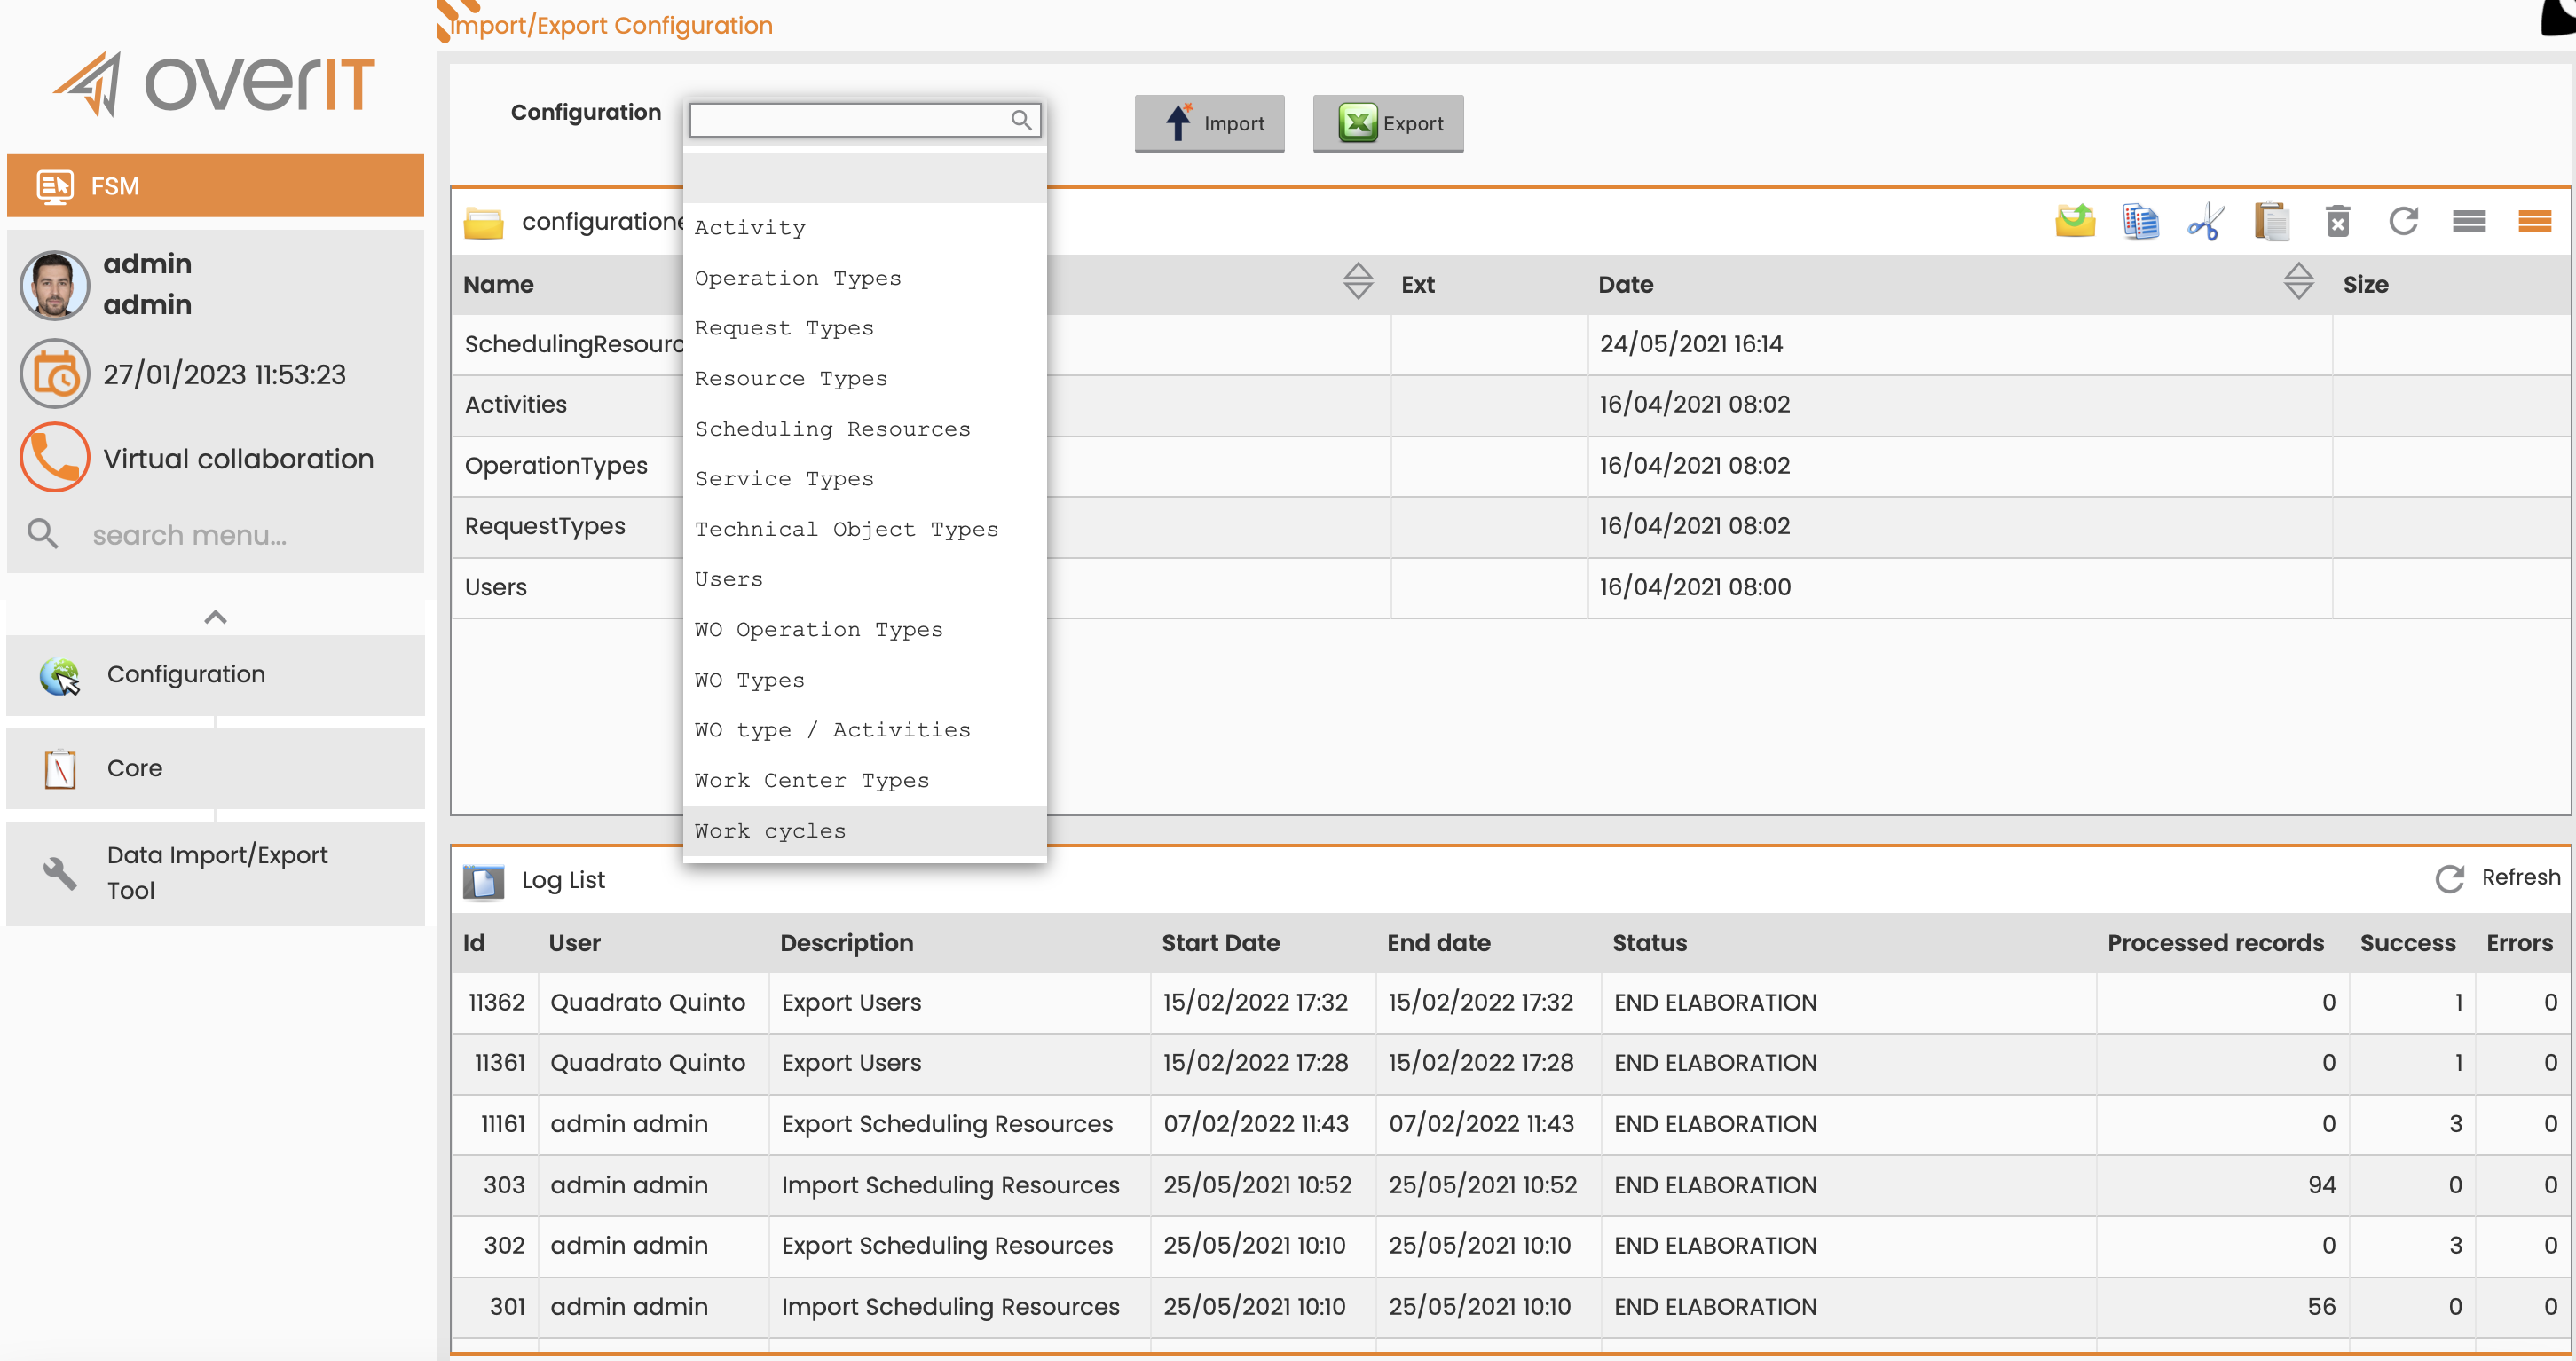2576x1361 pixels.
Task: Click the scissors cut icon
Action: click(2205, 221)
